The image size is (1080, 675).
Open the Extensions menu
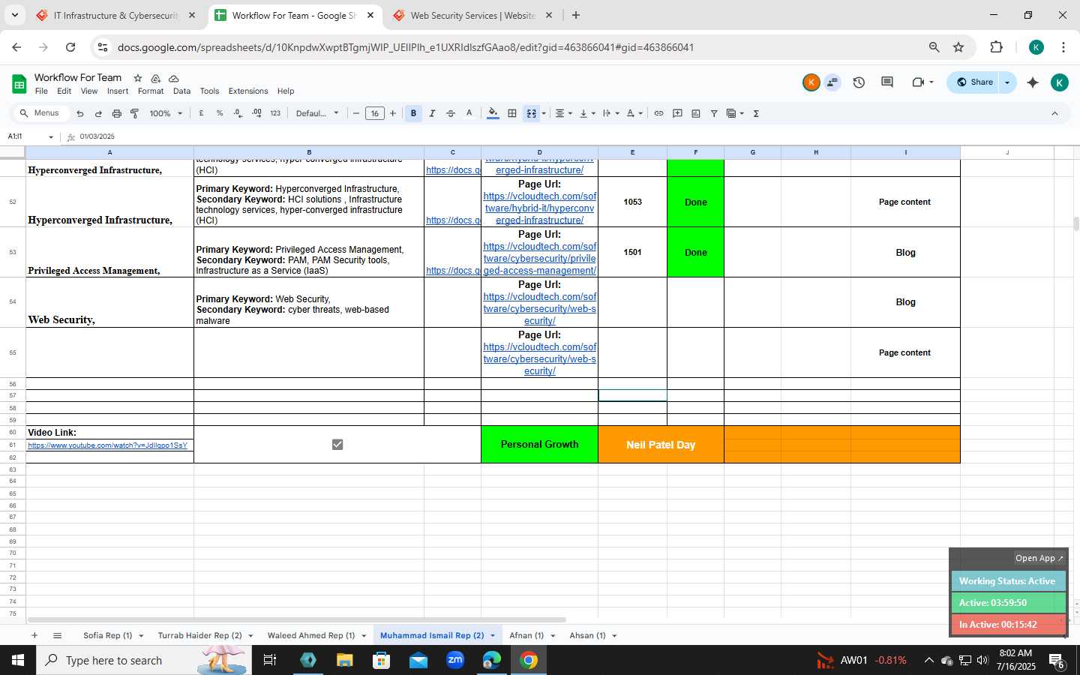point(248,91)
